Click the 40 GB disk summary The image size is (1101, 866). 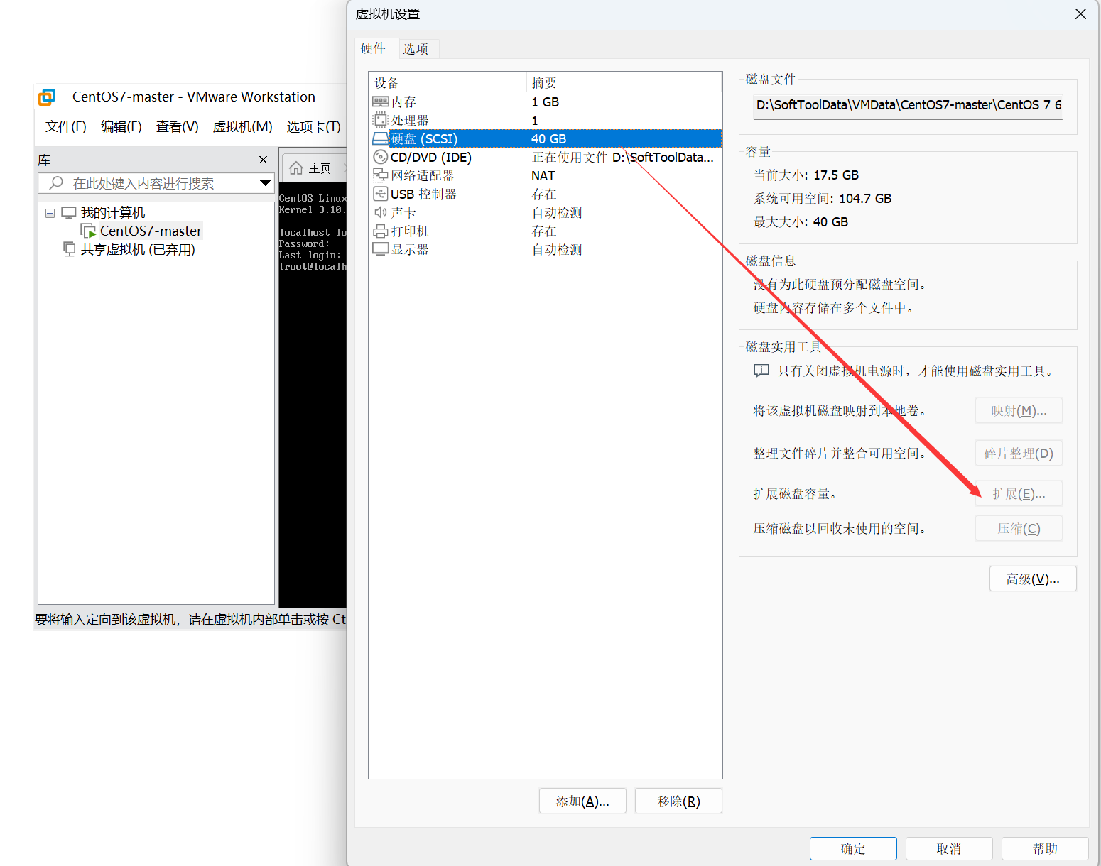pos(549,139)
